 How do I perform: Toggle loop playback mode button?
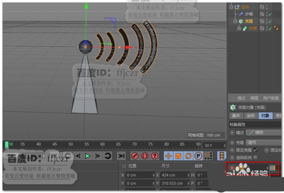pos(108,156)
